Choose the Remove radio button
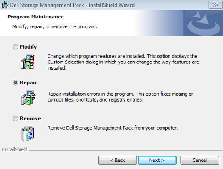 pos(15,119)
